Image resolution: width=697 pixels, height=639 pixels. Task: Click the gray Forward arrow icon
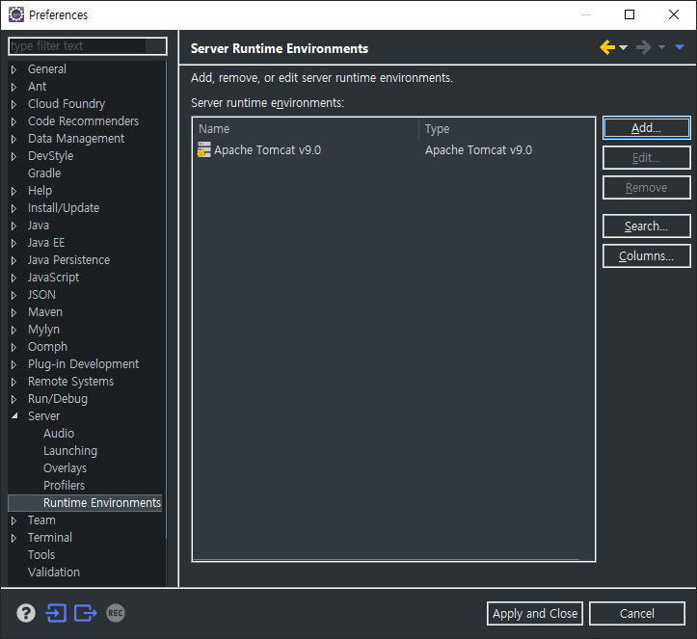(x=644, y=47)
